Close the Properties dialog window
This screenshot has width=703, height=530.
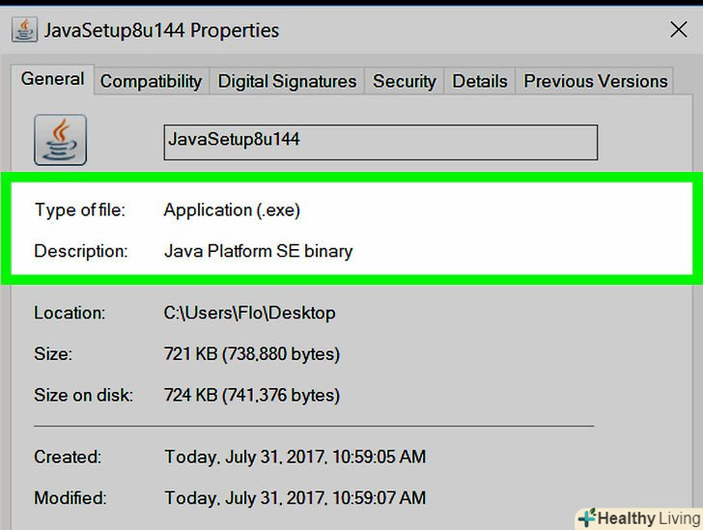pos(678,30)
